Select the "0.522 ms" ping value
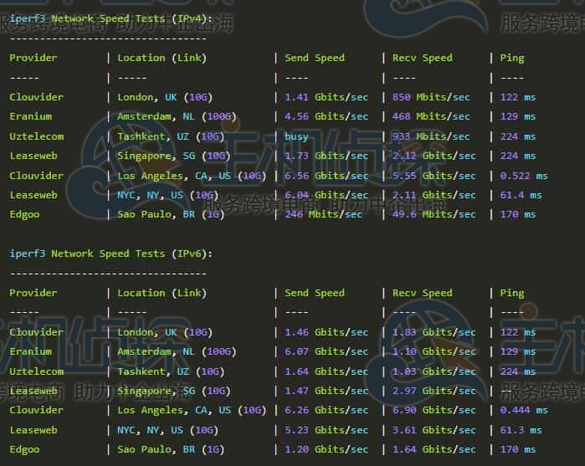Image resolution: width=585 pixels, height=466 pixels. click(524, 176)
